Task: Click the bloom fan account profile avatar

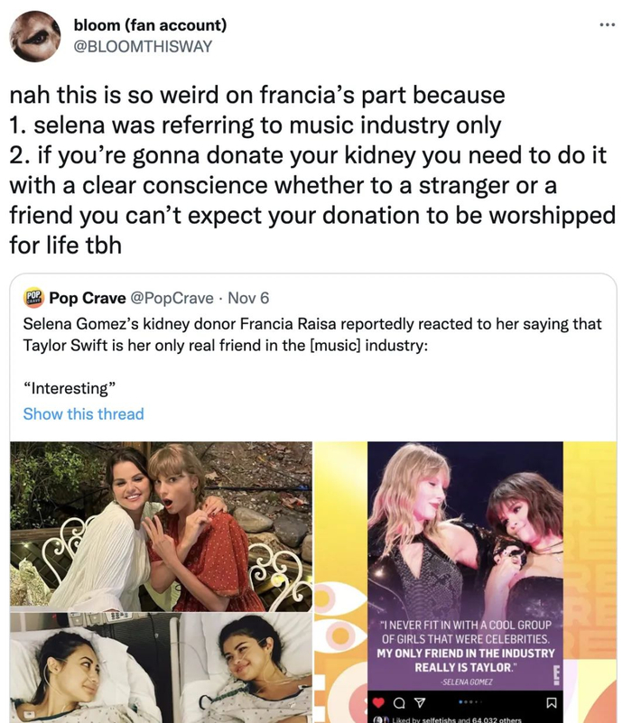Action: click(x=35, y=36)
